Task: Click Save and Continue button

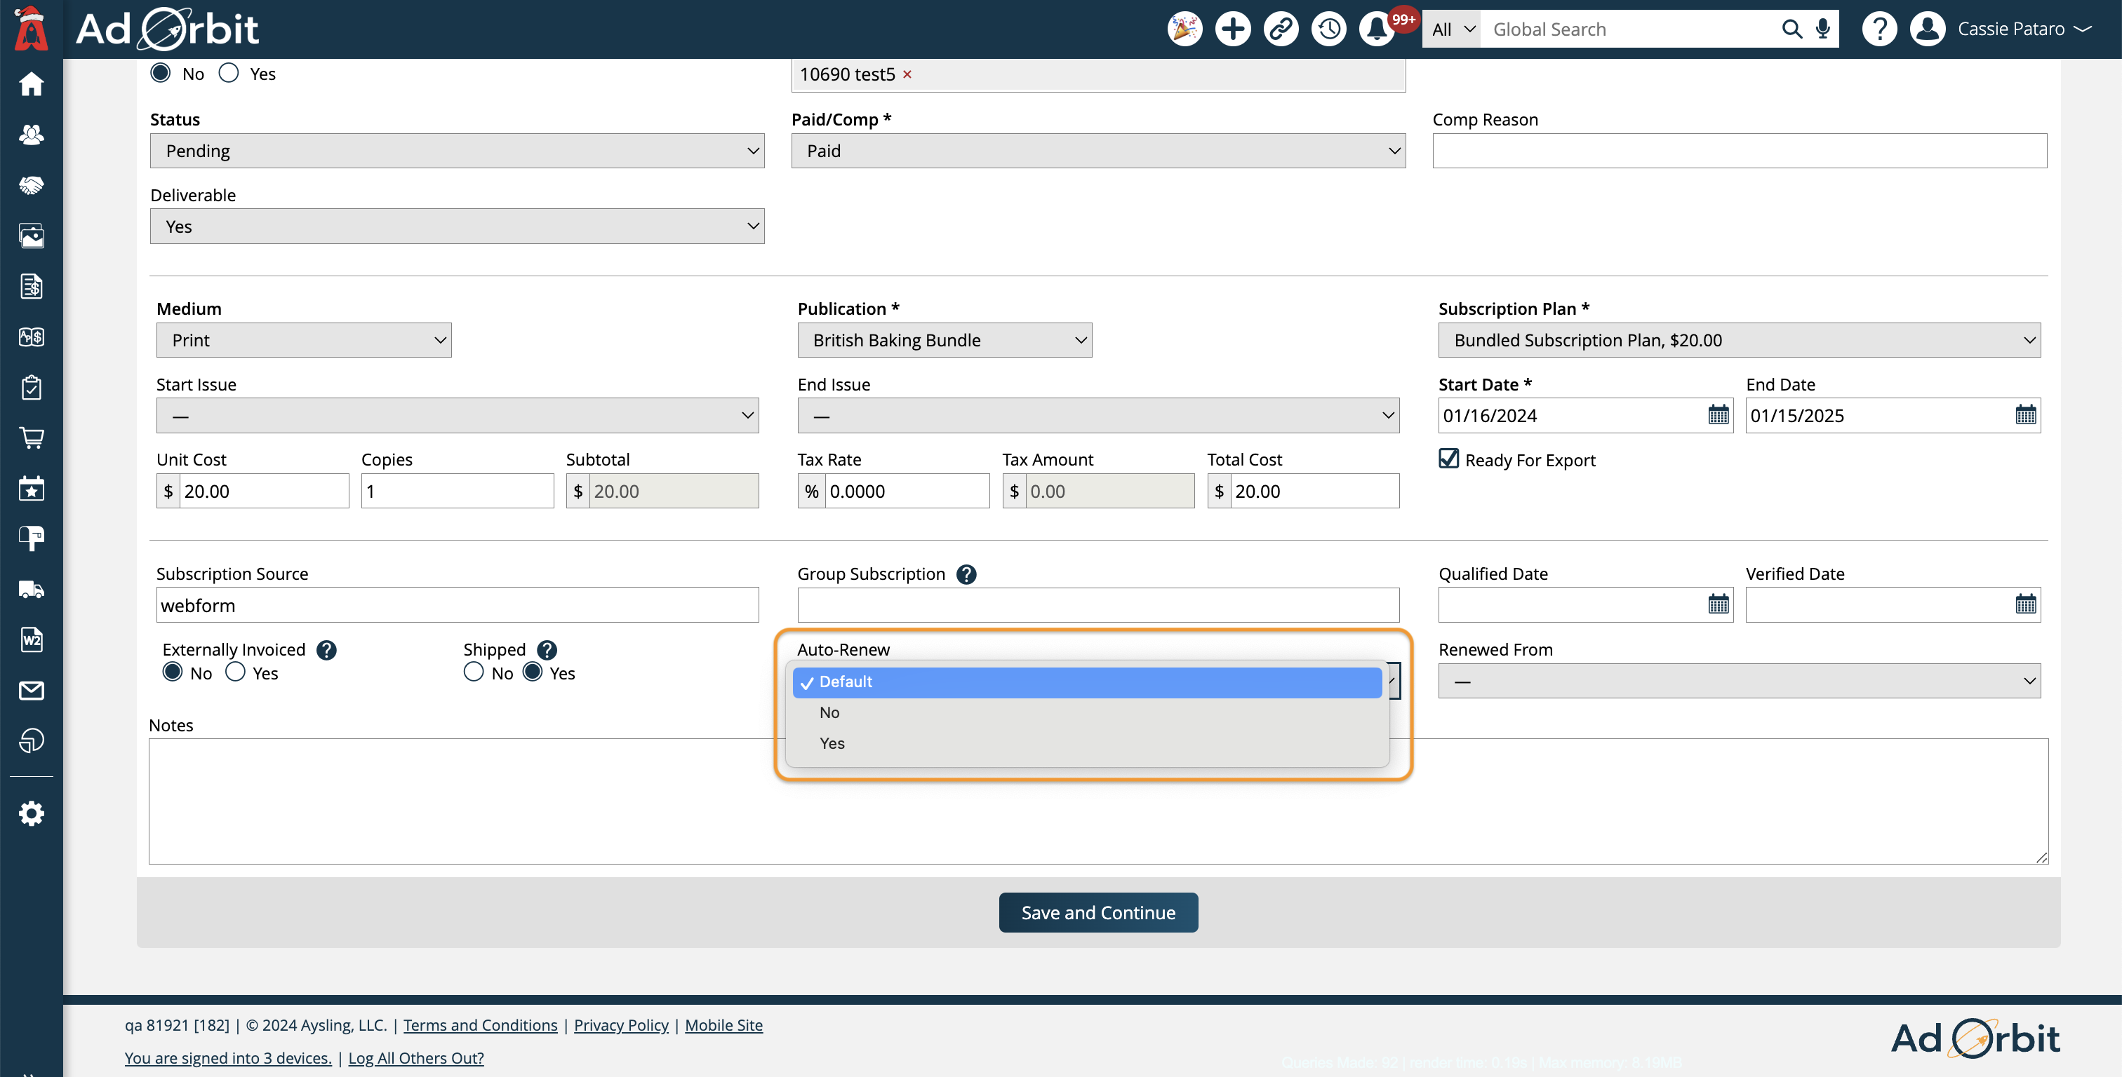Action: pyautogui.click(x=1097, y=912)
